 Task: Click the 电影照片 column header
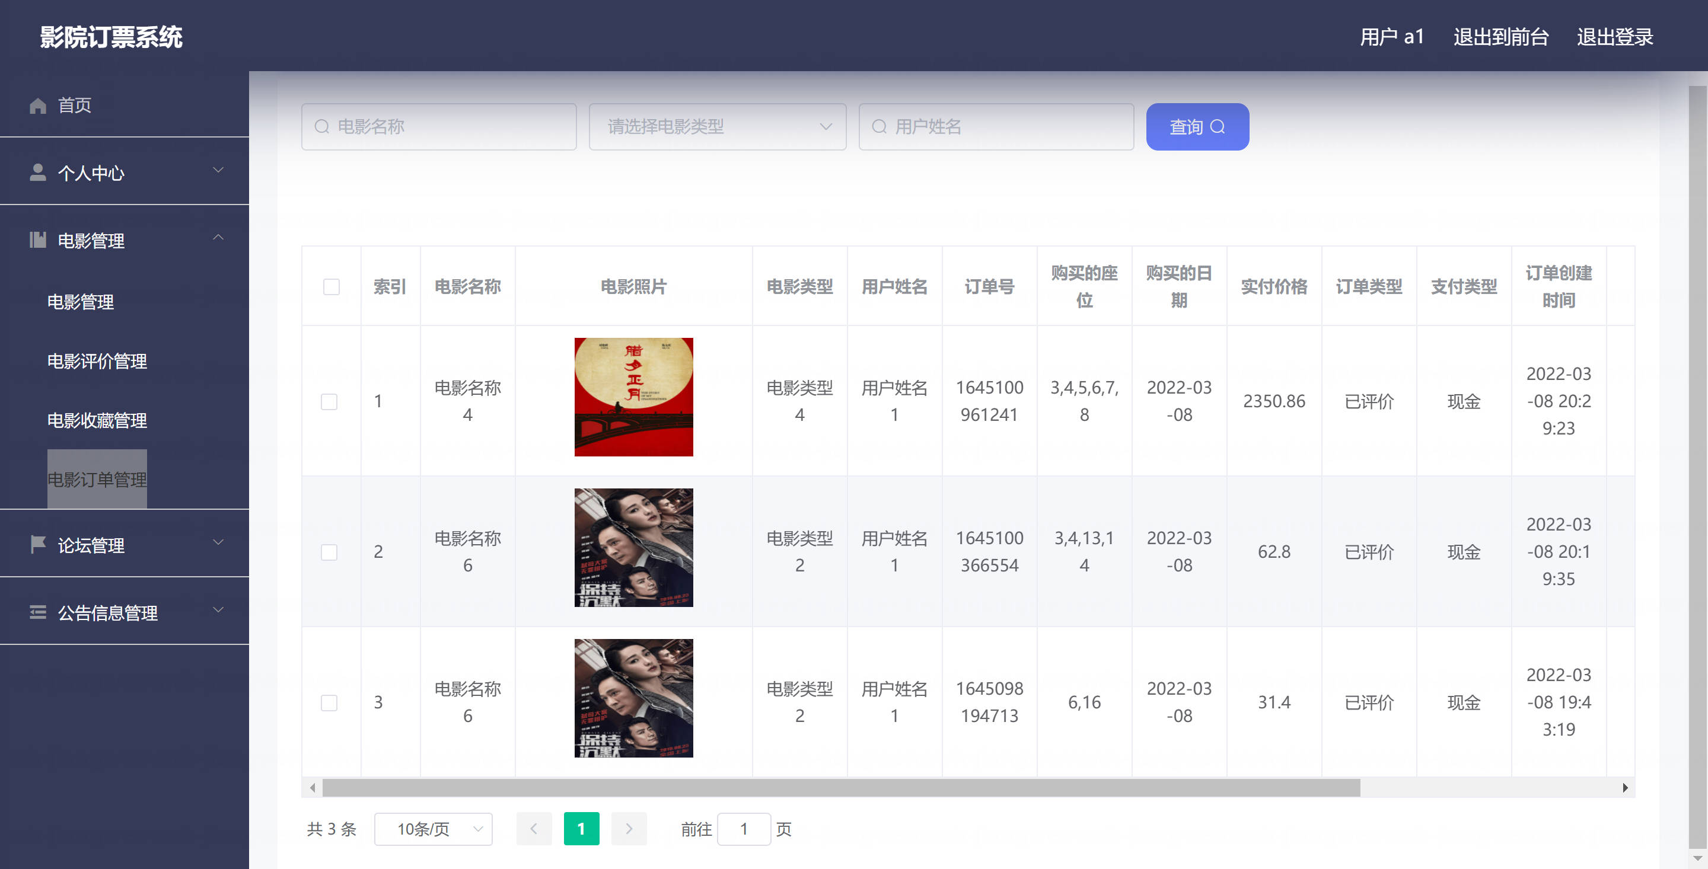point(633,286)
